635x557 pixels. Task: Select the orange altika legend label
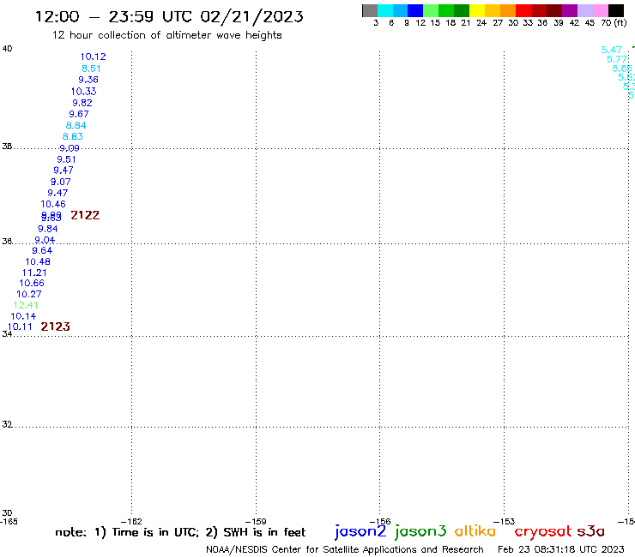pyautogui.click(x=475, y=531)
